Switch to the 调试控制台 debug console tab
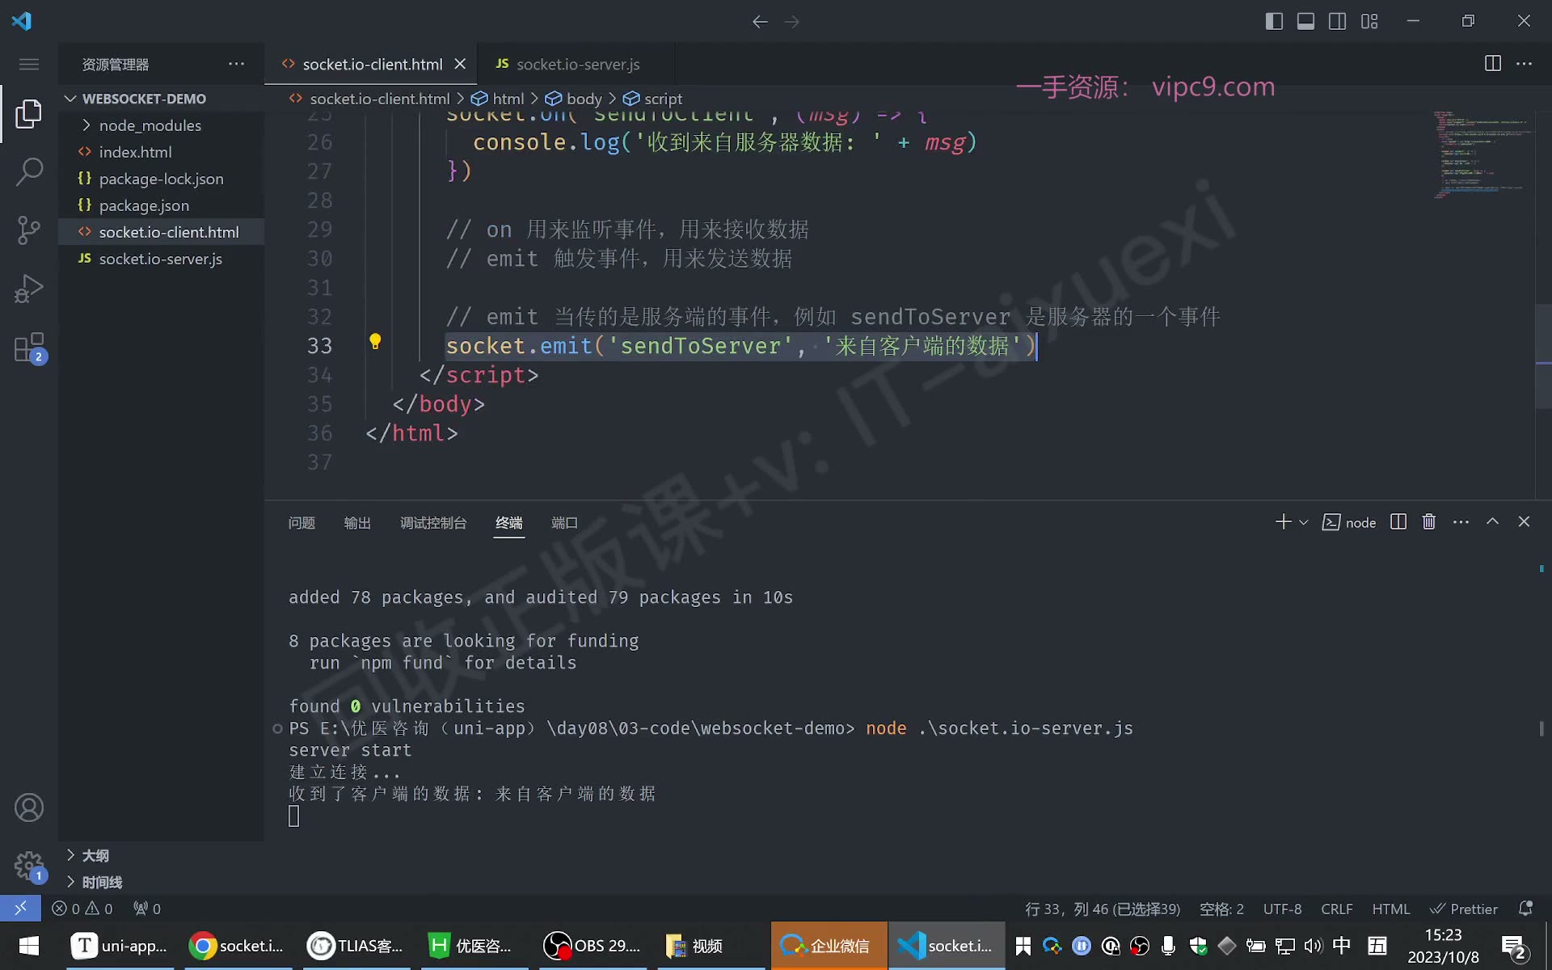This screenshot has height=970, width=1552. [x=433, y=523]
